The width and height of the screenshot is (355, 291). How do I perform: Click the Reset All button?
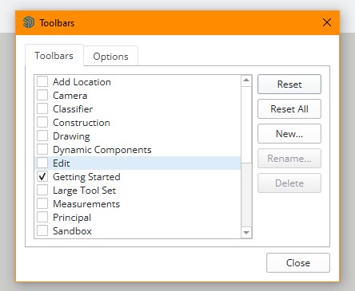click(x=289, y=108)
